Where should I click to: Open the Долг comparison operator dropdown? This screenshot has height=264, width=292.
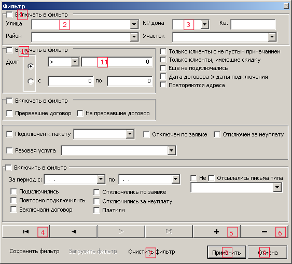point(75,62)
